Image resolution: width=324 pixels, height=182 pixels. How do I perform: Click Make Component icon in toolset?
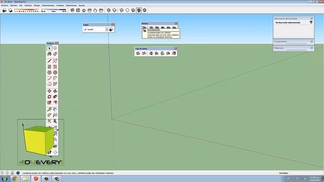[55, 49]
